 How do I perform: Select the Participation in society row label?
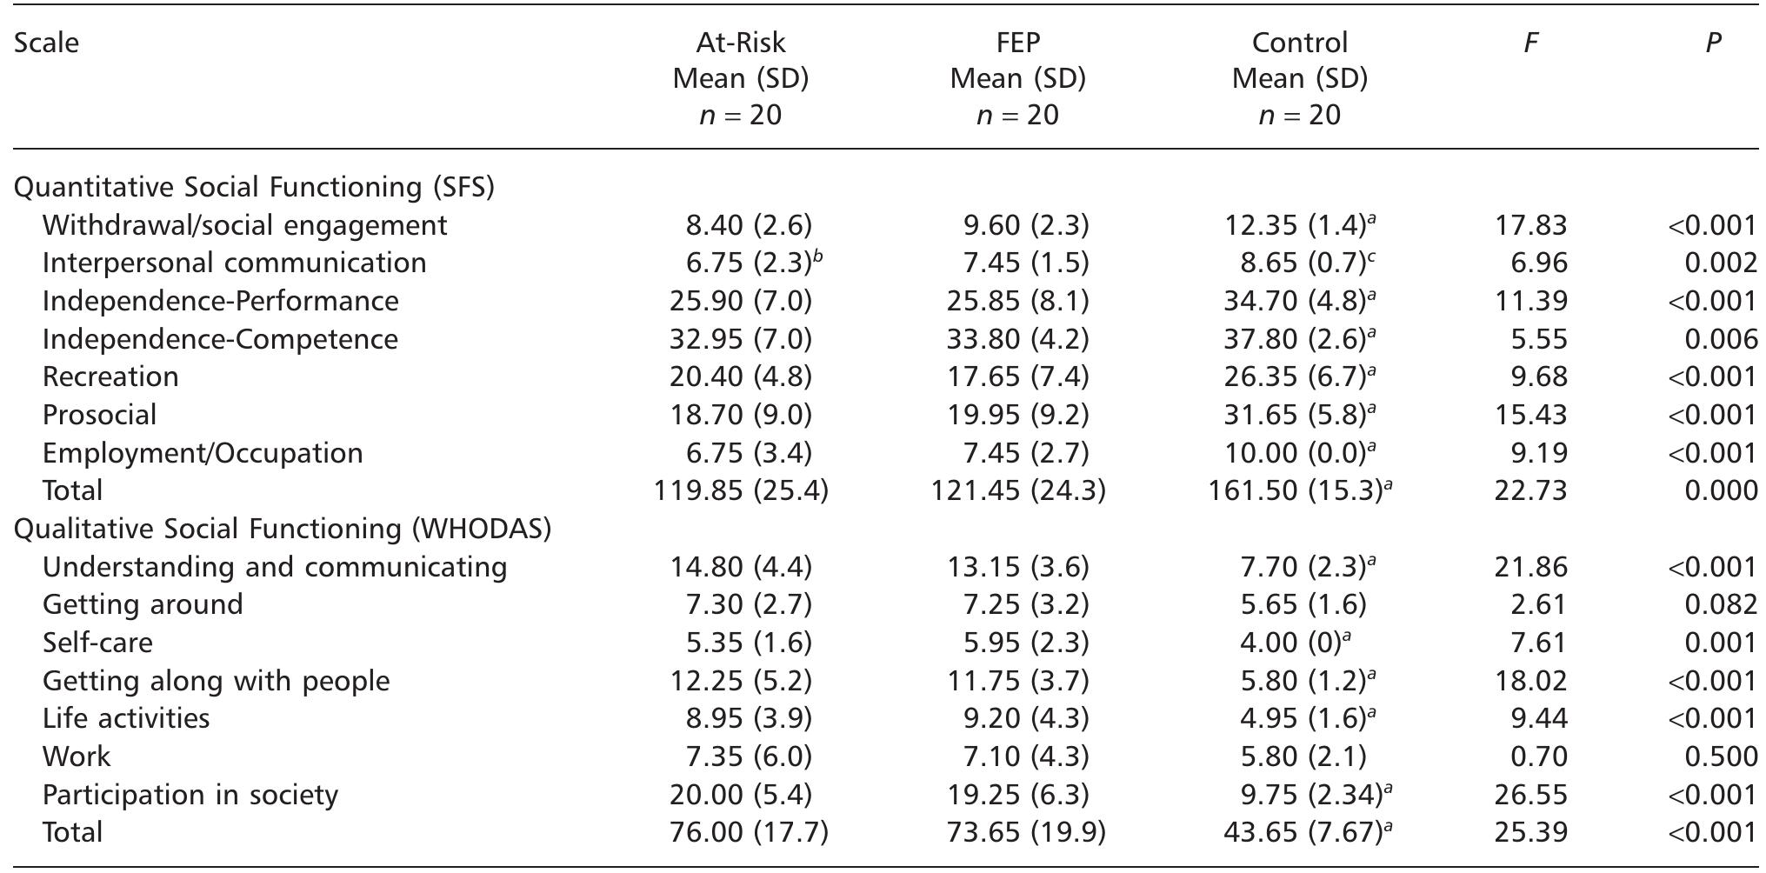pyautogui.click(x=190, y=795)
